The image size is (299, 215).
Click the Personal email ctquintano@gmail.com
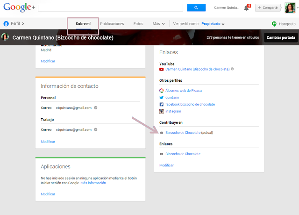(74, 108)
